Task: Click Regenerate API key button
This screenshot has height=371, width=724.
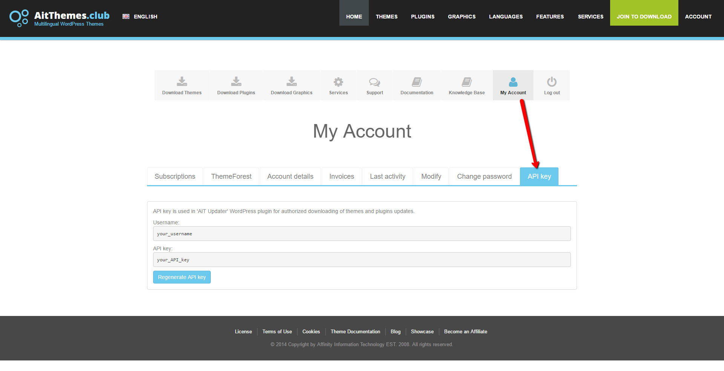Action: click(x=182, y=277)
